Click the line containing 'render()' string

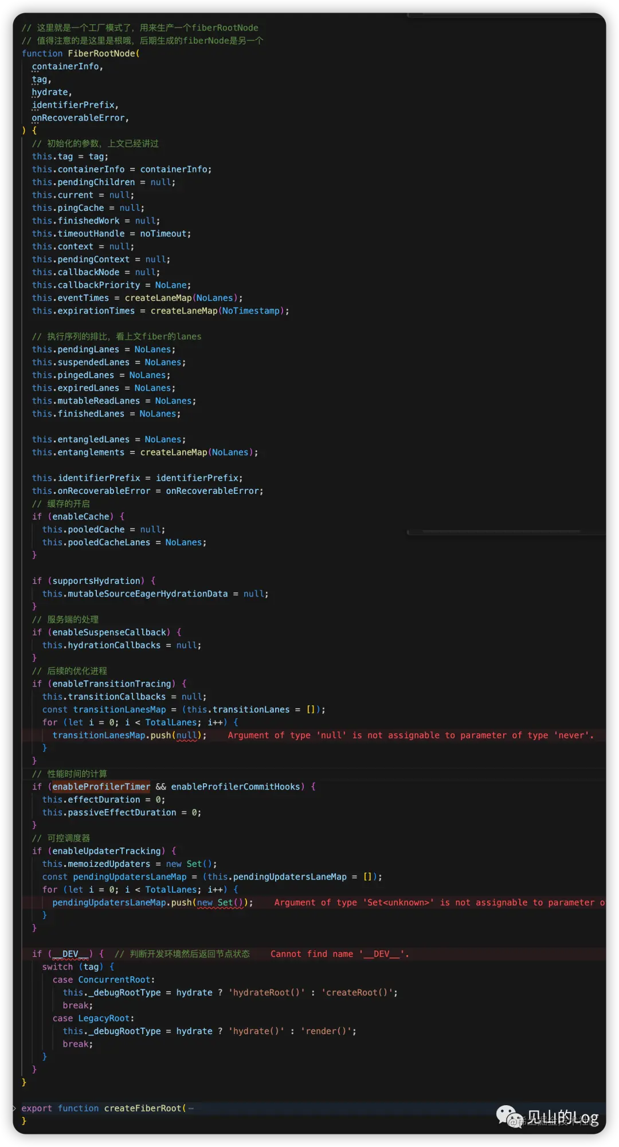tap(210, 1031)
